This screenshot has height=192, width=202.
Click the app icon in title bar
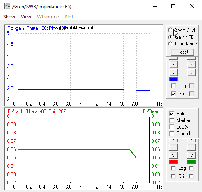pos(7,7)
